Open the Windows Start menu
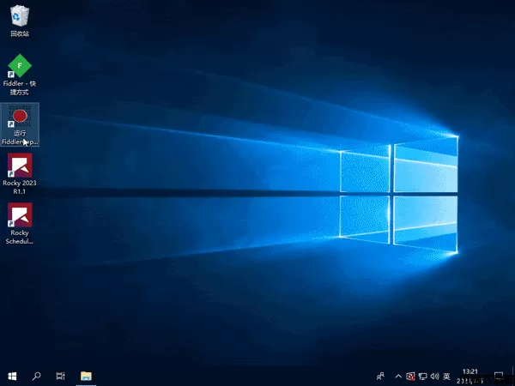This screenshot has height=386, width=515. tap(12, 376)
